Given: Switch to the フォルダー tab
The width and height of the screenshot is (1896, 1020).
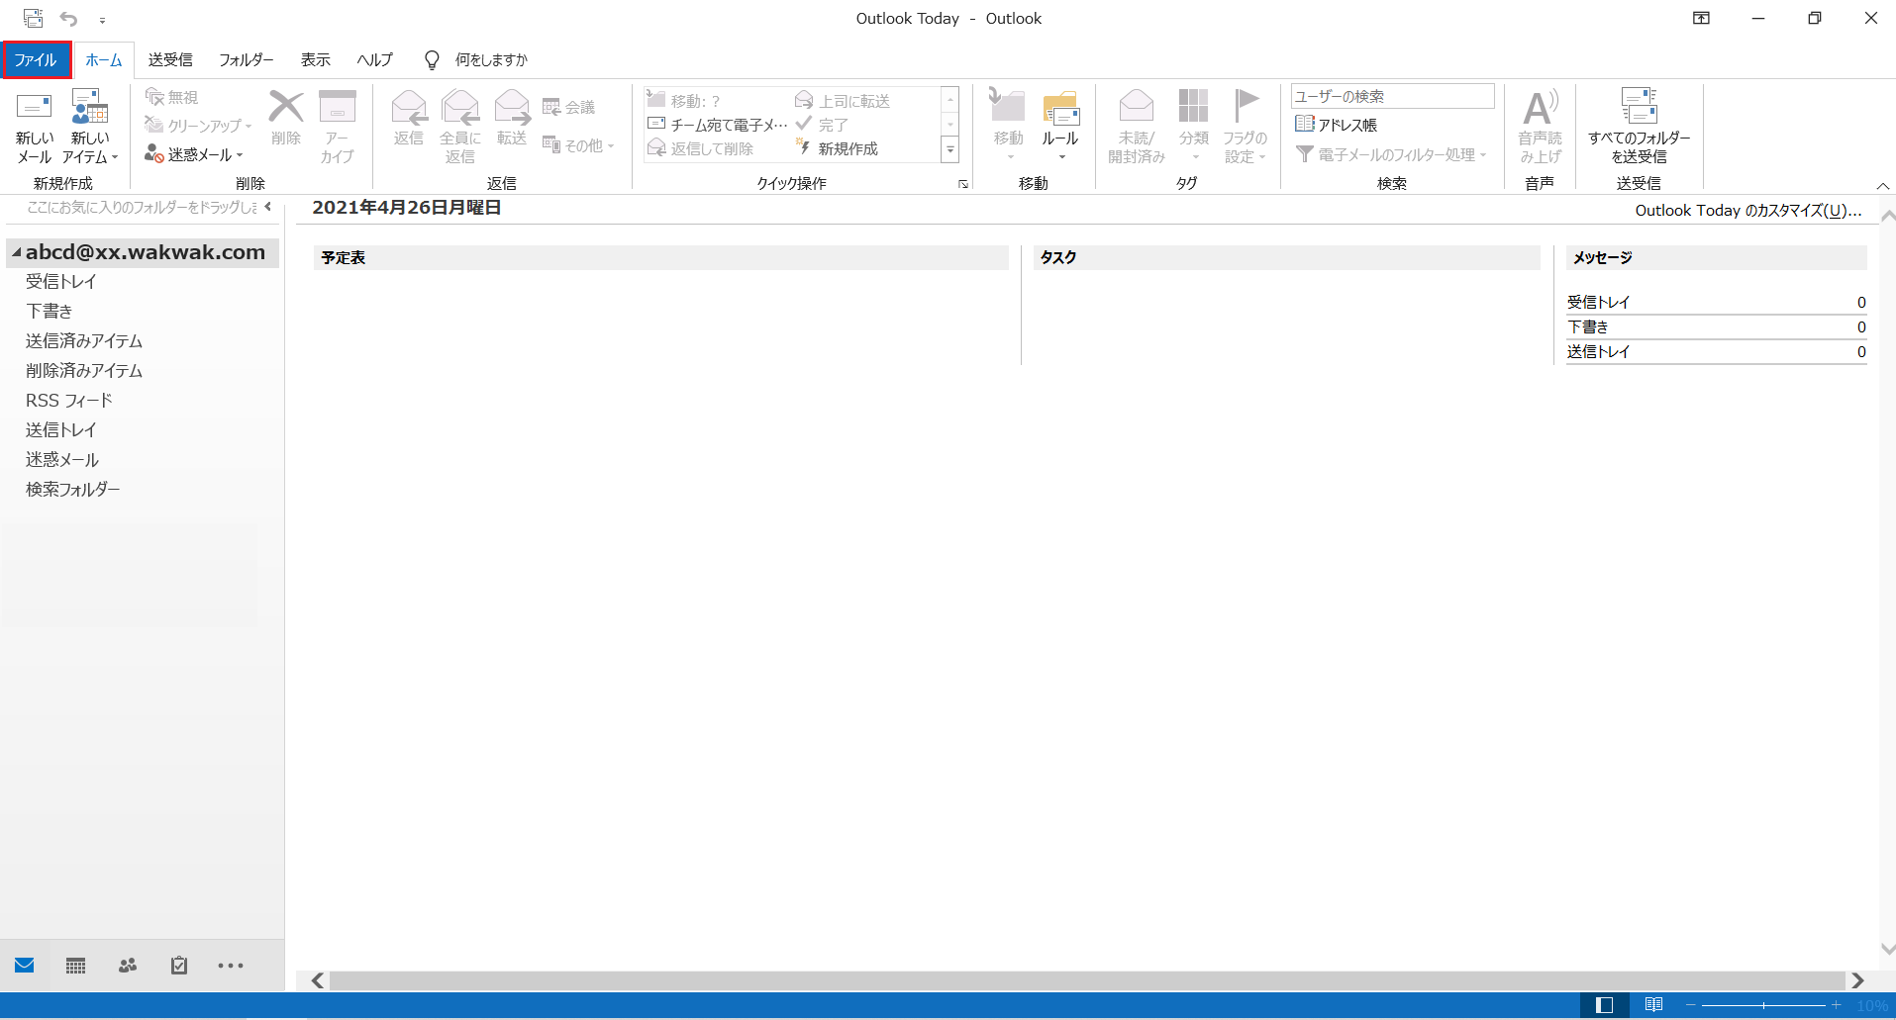Looking at the screenshot, I should [246, 59].
